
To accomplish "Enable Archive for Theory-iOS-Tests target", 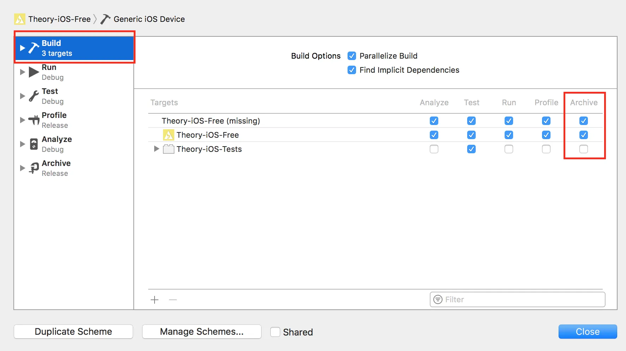I will click(x=584, y=149).
